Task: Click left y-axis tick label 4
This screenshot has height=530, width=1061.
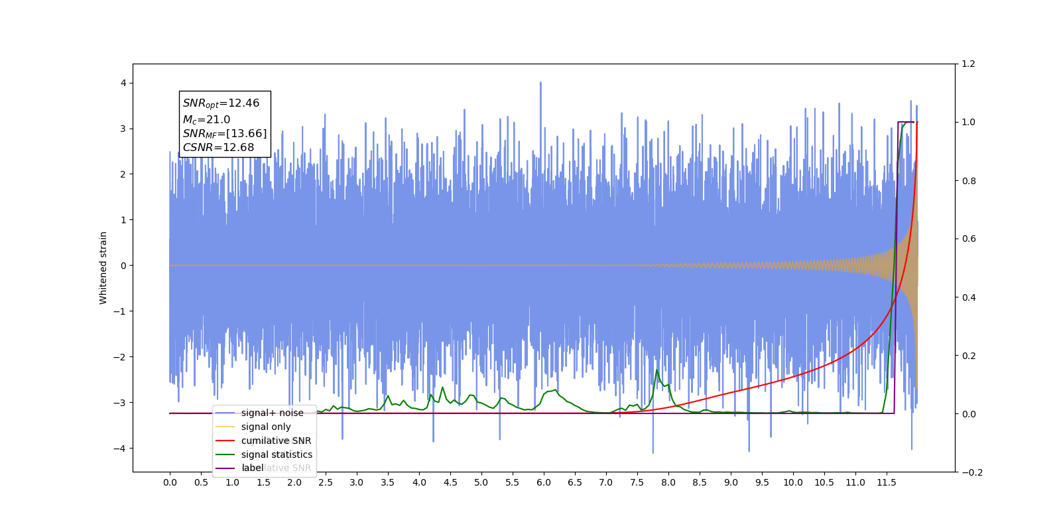Action: [x=123, y=83]
